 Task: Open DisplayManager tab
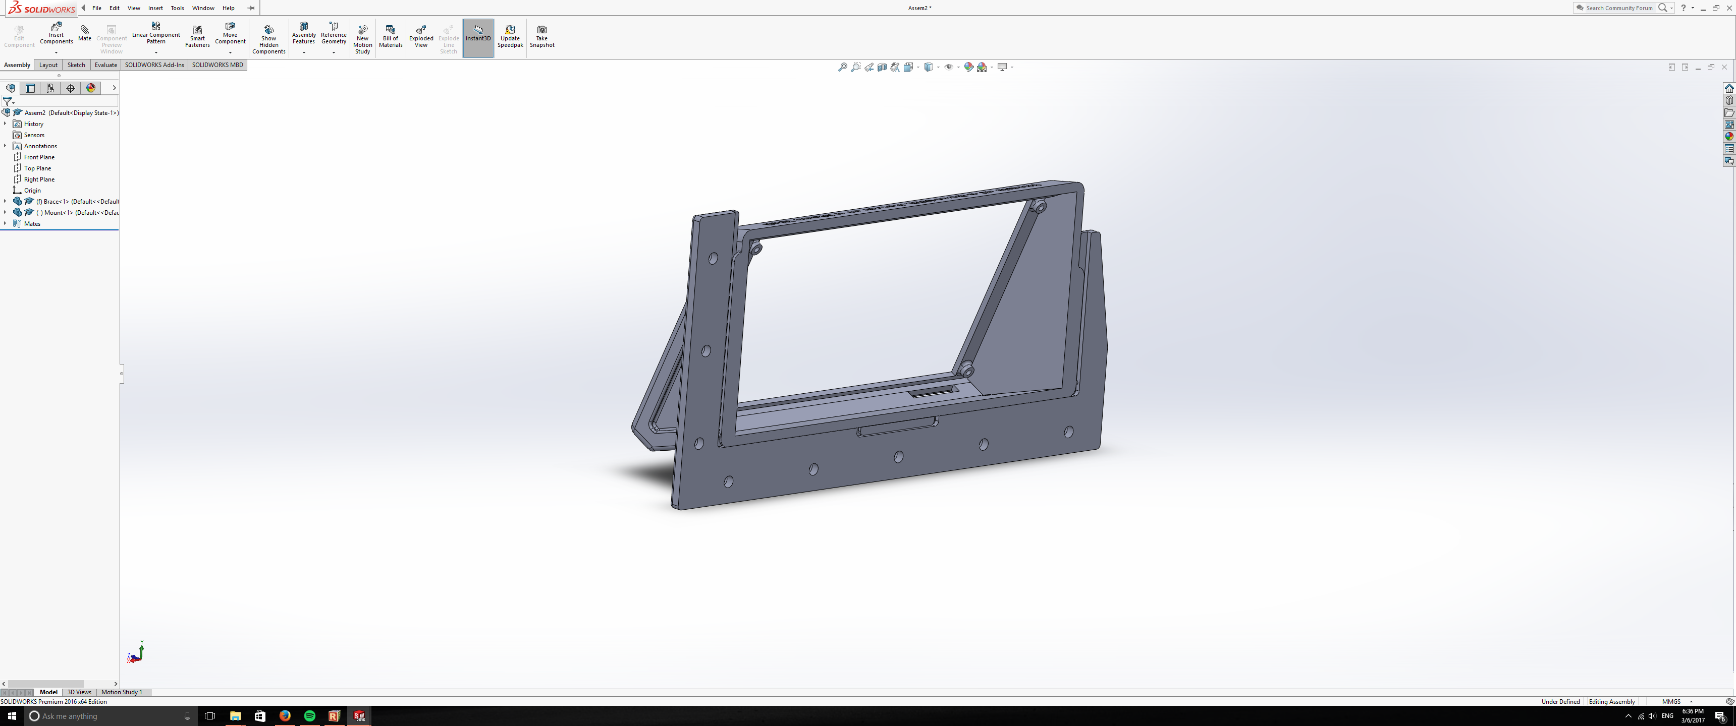(91, 88)
